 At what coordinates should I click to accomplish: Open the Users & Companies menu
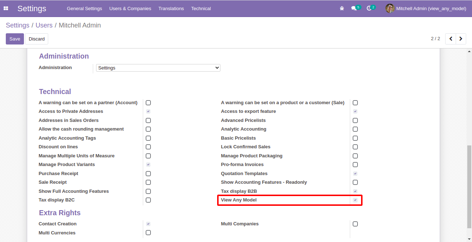[130, 8]
